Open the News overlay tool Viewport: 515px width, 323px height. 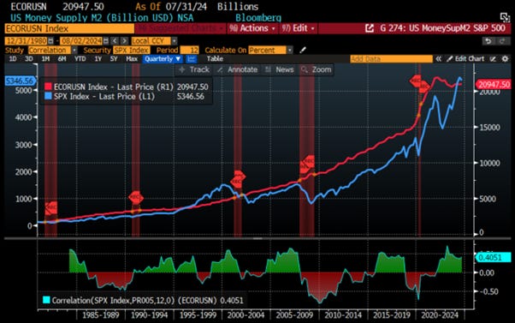tap(279, 69)
